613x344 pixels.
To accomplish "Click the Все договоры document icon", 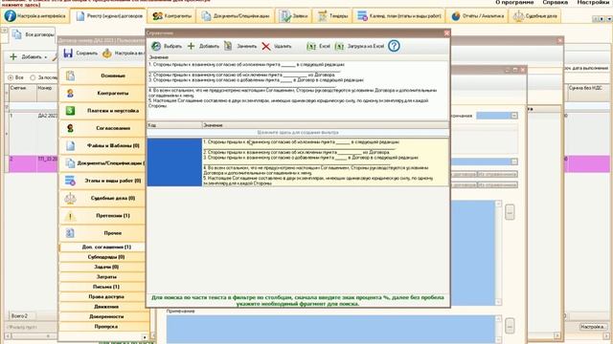I will click(x=17, y=34).
